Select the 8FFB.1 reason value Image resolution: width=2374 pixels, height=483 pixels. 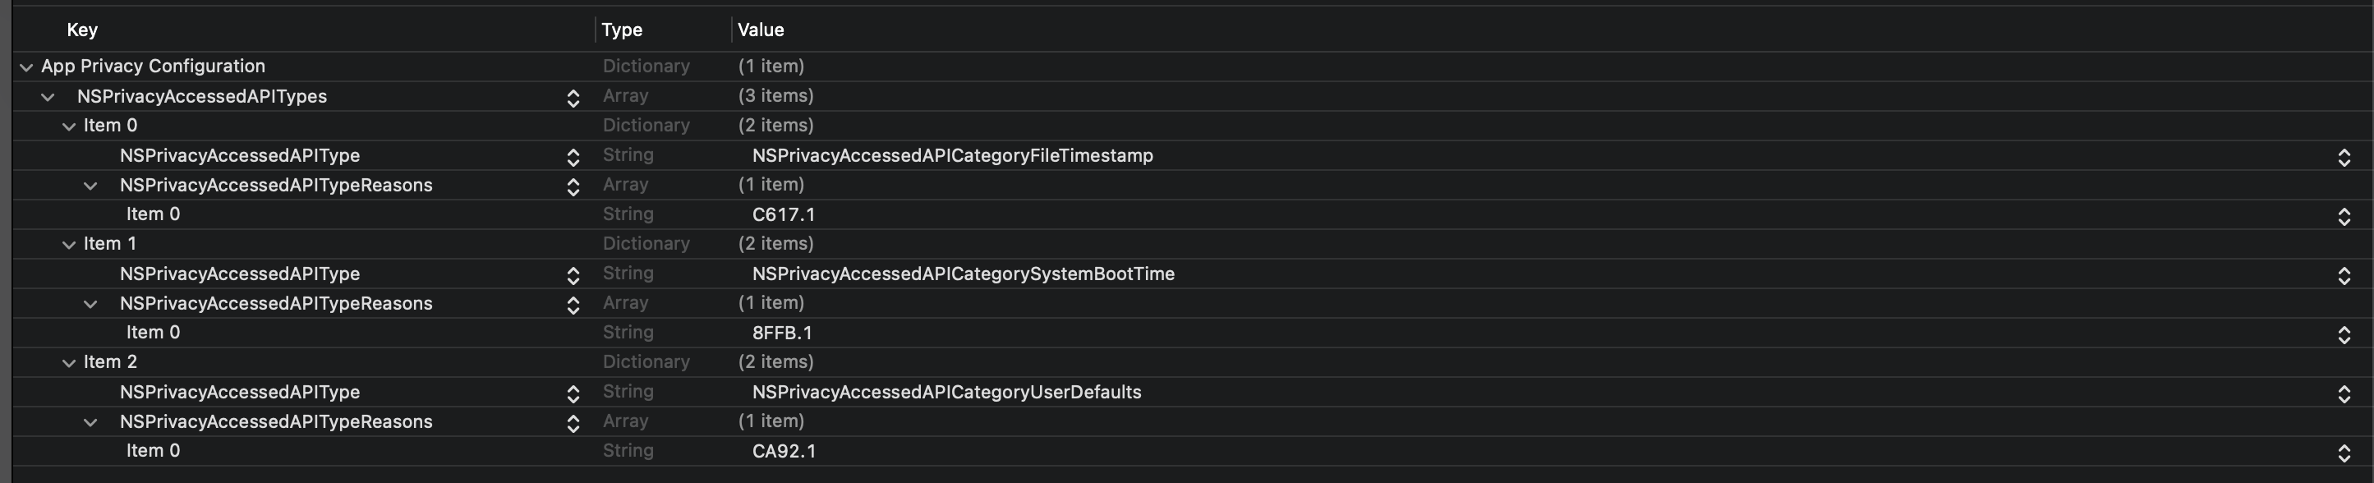(781, 333)
